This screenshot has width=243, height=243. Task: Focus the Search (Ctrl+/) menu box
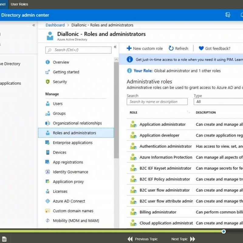coord(78,50)
